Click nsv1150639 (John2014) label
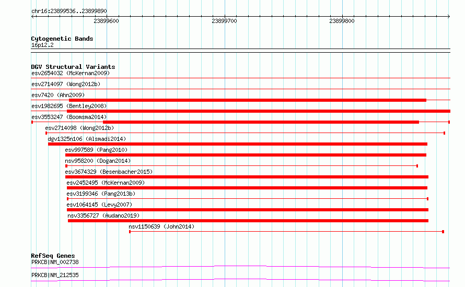This screenshot has width=465, height=287. [x=161, y=226]
